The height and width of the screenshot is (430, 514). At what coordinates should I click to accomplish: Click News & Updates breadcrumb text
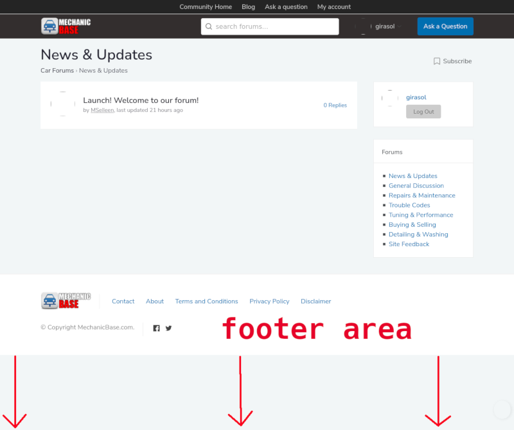tap(103, 71)
